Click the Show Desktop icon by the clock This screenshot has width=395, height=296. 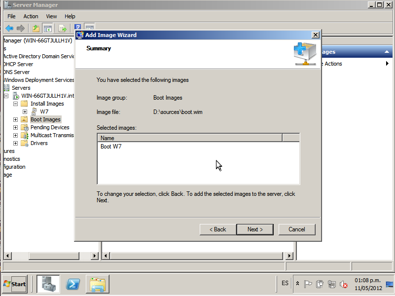(390, 284)
